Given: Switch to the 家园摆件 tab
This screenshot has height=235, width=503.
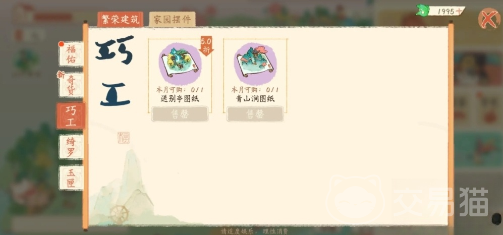Looking at the screenshot, I should [172, 20].
